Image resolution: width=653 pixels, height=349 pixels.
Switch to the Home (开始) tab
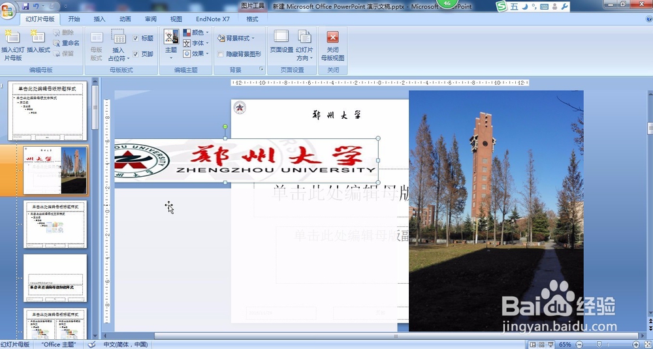(x=74, y=19)
